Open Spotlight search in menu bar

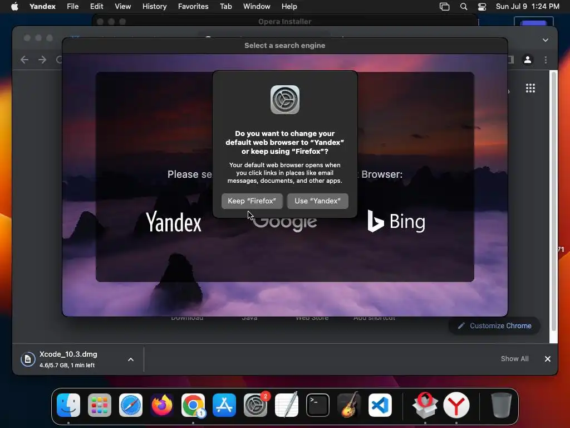(464, 7)
